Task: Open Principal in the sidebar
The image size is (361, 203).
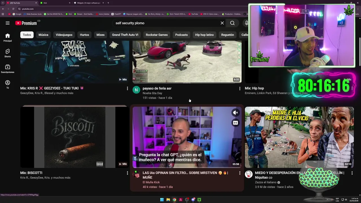Action: [8, 37]
